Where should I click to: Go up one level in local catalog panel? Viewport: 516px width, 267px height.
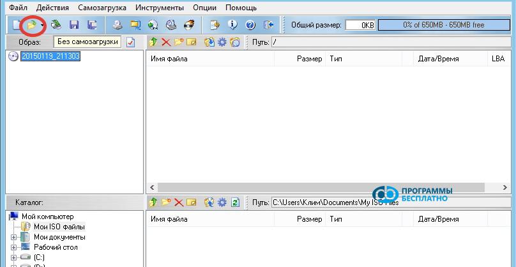pos(153,202)
